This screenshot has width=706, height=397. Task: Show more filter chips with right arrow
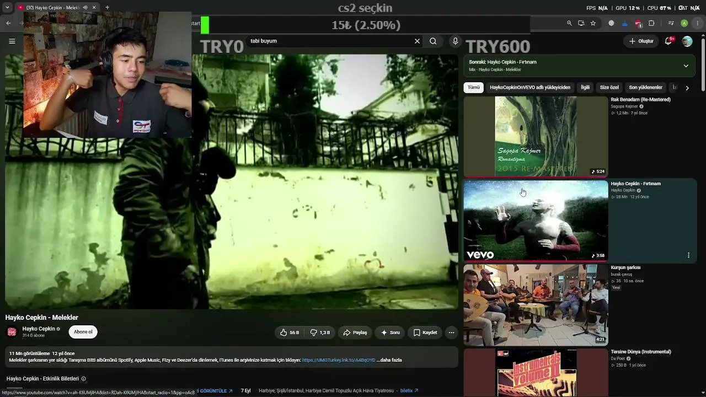click(687, 88)
